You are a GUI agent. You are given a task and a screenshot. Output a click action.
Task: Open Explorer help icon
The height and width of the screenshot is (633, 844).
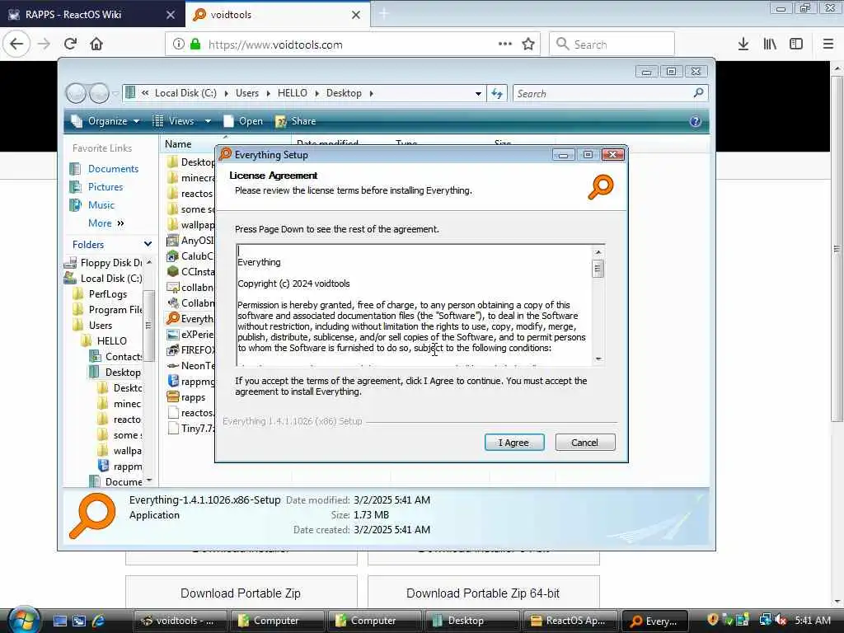pyautogui.click(x=696, y=121)
